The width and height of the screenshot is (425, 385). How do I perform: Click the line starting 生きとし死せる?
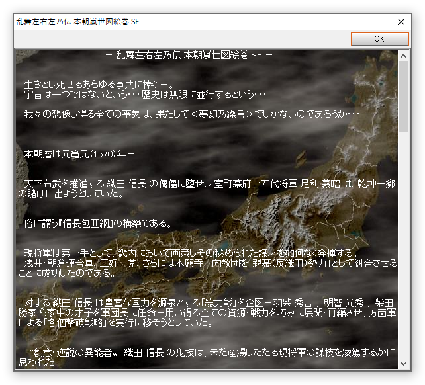pyautogui.click(x=99, y=85)
